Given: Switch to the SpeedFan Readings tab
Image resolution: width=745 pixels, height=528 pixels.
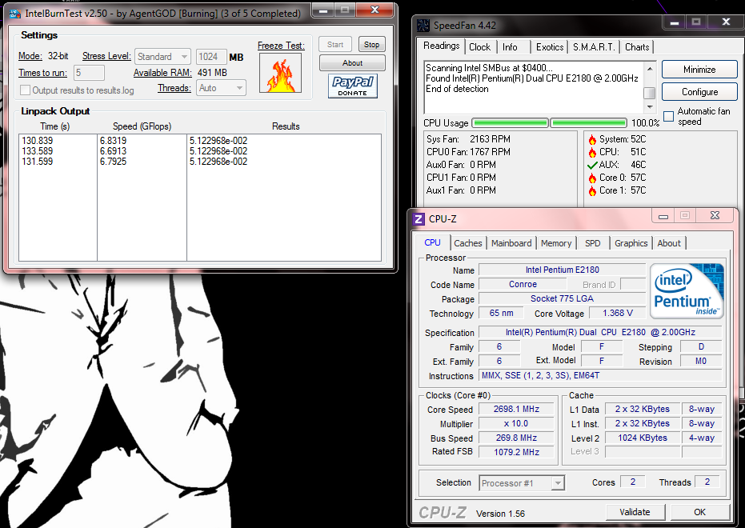Looking at the screenshot, I should 442,46.
